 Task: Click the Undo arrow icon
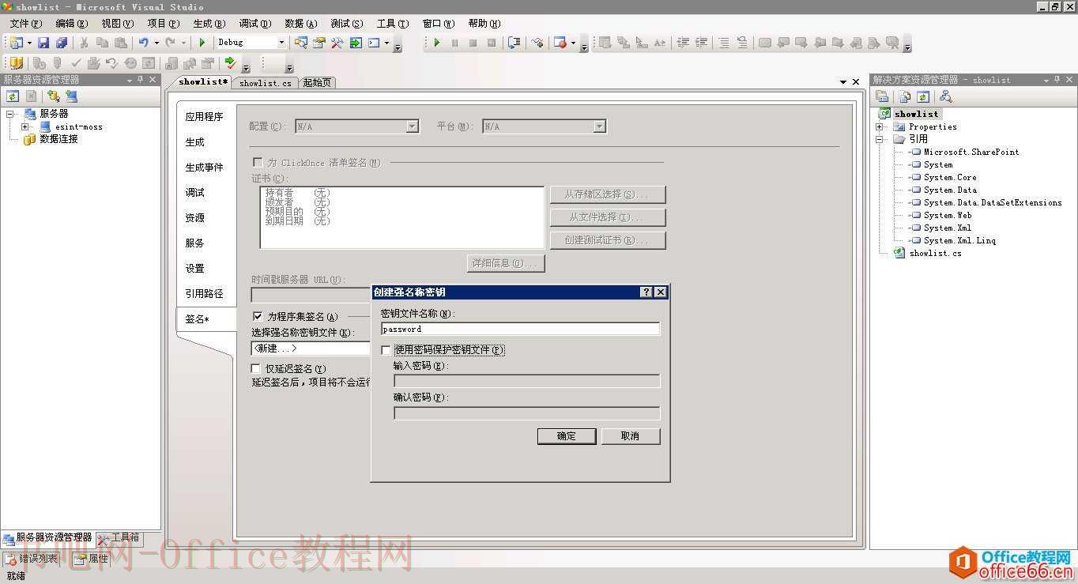[x=143, y=43]
